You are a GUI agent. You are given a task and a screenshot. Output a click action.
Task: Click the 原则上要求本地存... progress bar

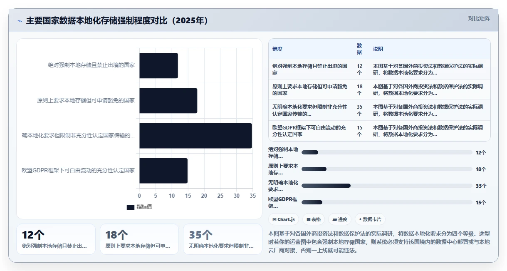point(387,169)
